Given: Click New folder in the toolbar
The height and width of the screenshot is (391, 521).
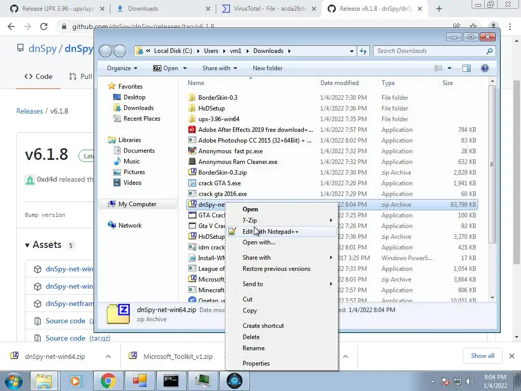Looking at the screenshot, I should [x=268, y=68].
